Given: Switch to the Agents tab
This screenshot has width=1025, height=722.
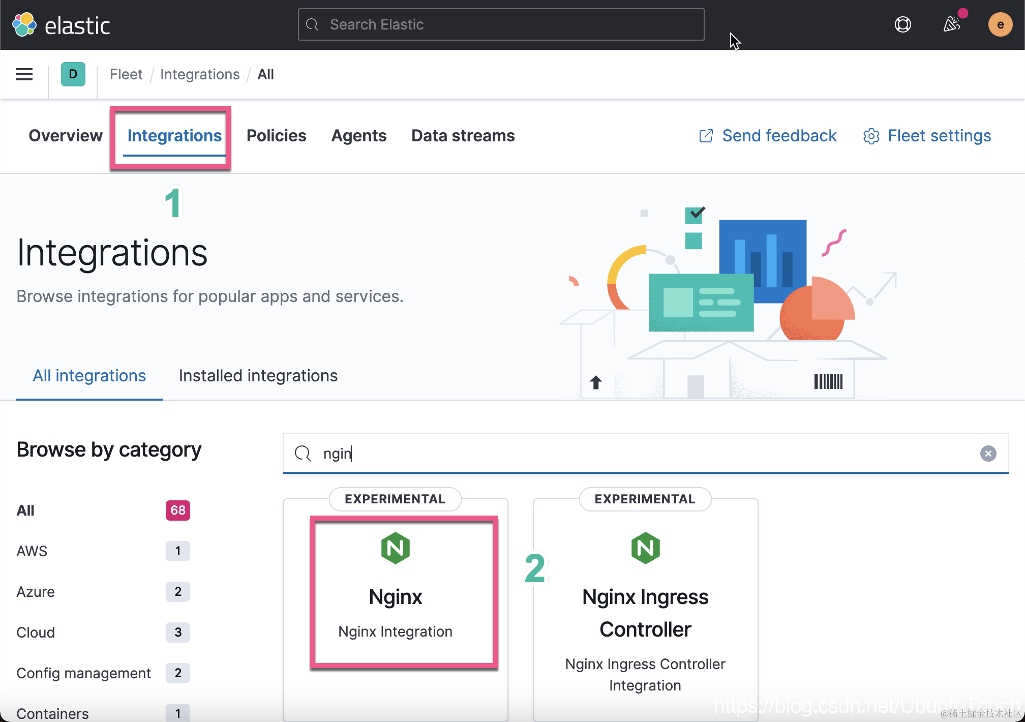Looking at the screenshot, I should (358, 136).
